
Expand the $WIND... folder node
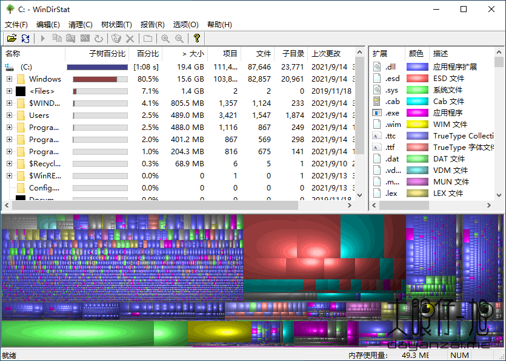(x=9, y=103)
